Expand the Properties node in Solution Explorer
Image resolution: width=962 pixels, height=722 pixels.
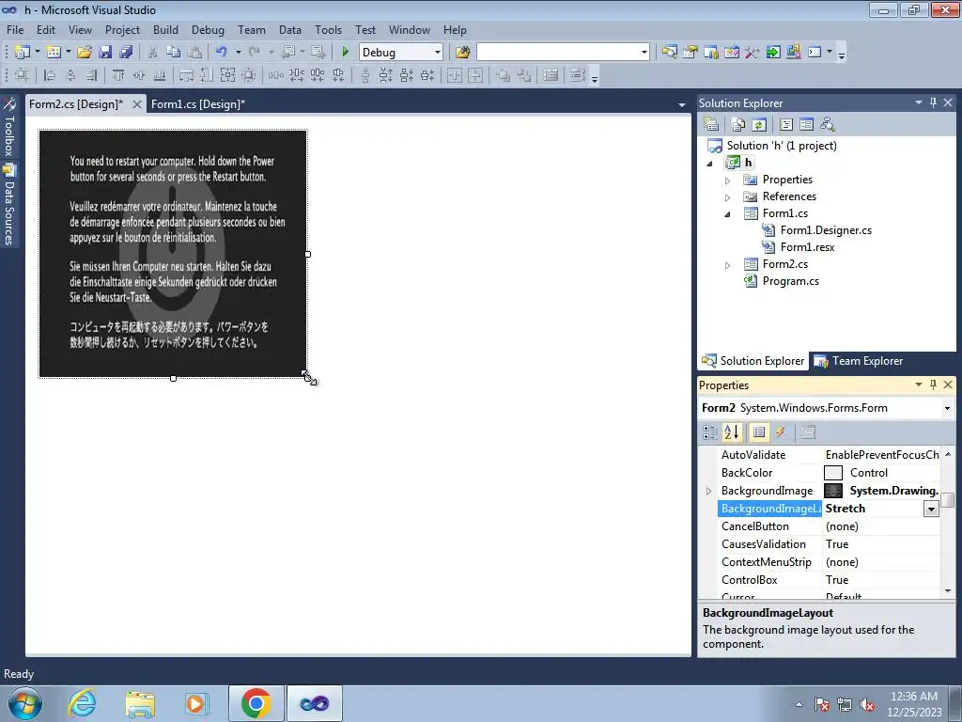point(728,180)
